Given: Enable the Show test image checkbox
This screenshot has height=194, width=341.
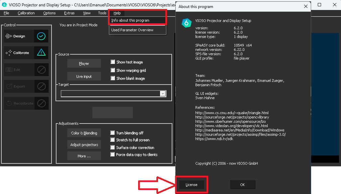Looking at the screenshot, I should [113, 62].
